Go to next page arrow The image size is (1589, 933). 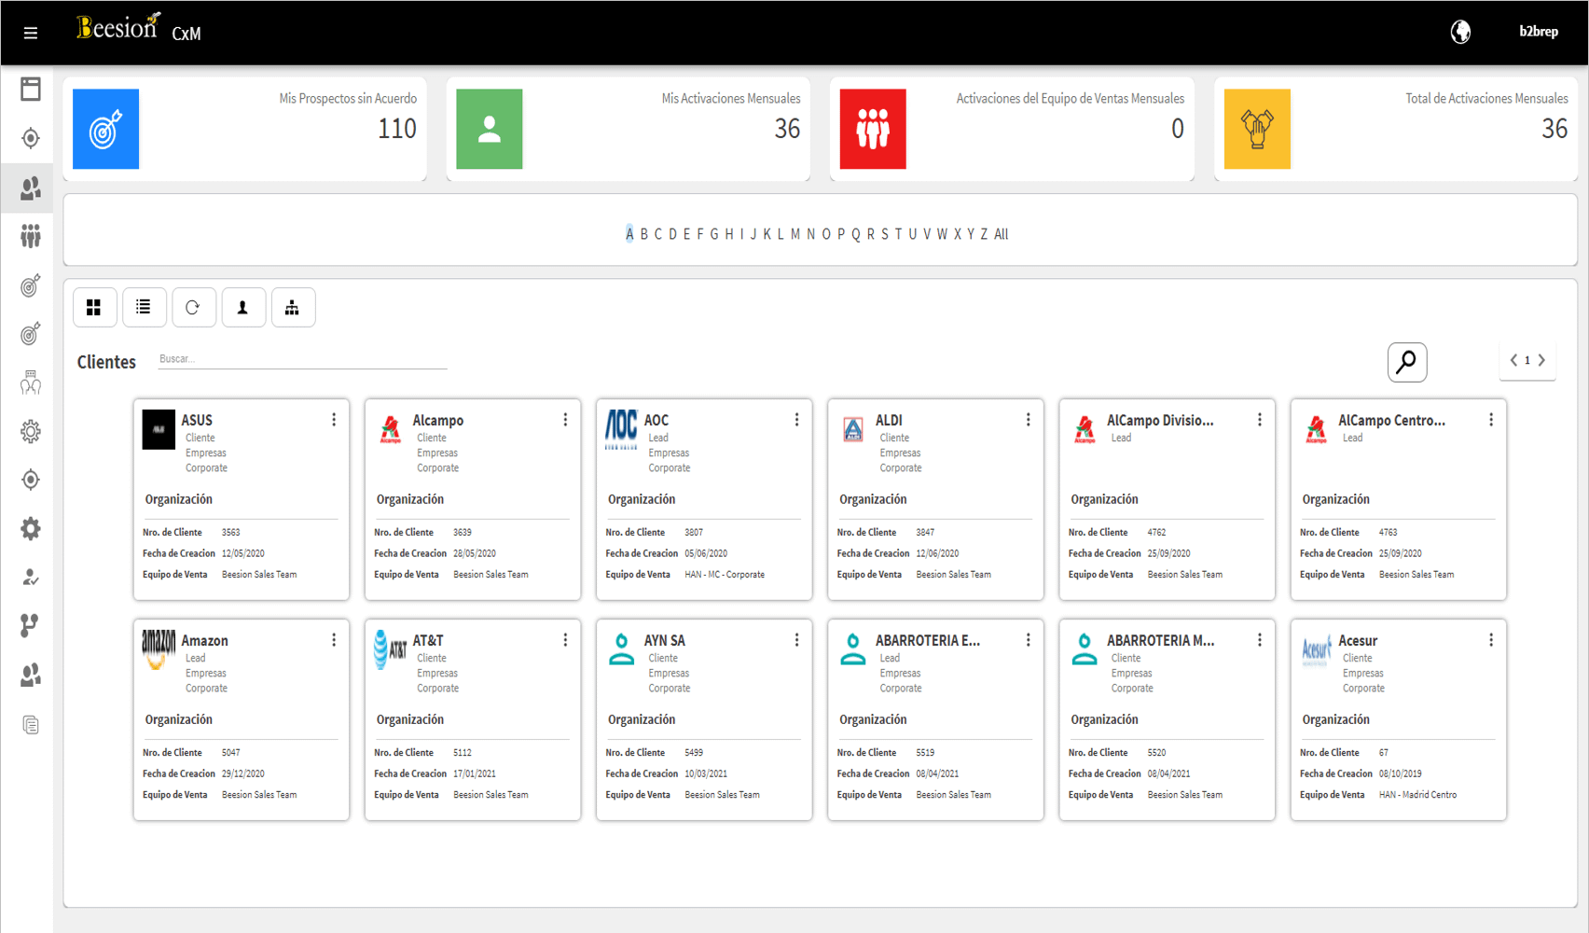pos(1541,360)
